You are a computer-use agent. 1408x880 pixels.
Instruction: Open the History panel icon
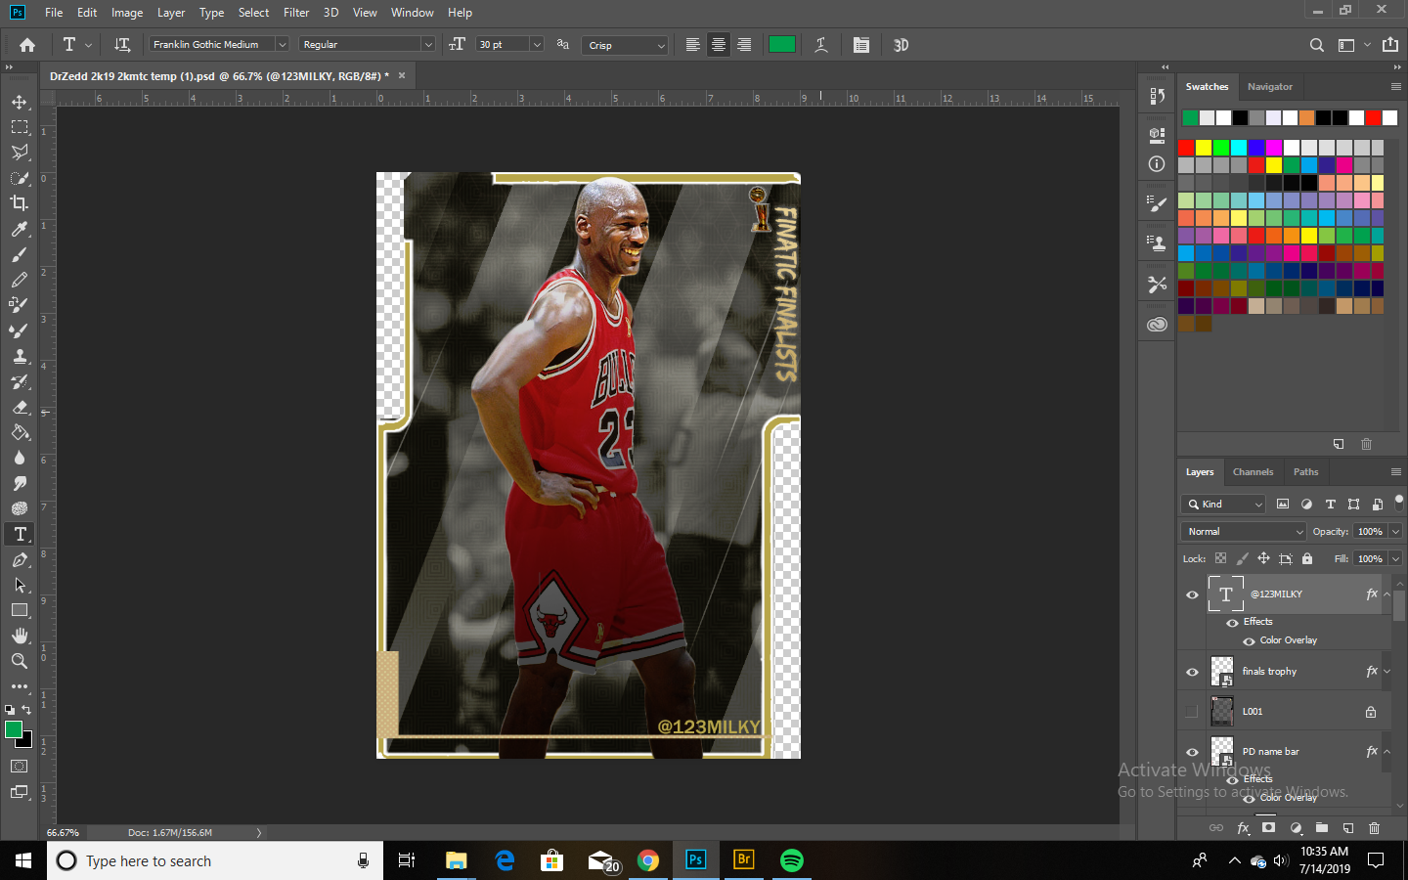pyautogui.click(x=1158, y=96)
